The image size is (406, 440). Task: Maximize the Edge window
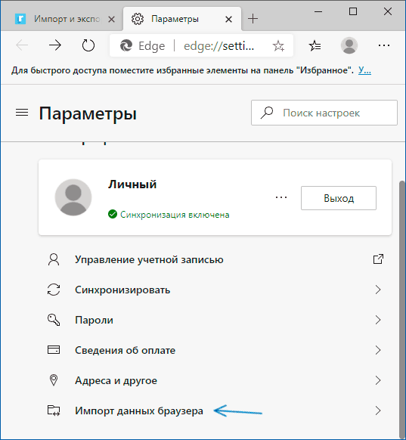353,11
